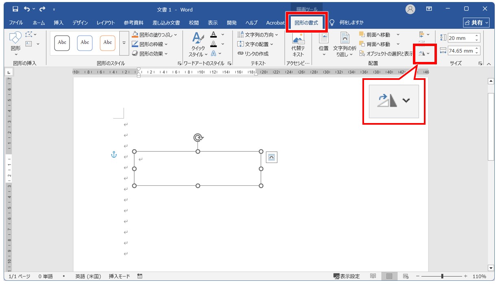Open the shape styles dialog launcher
The height and width of the screenshot is (284, 498).
tap(179, 64)
